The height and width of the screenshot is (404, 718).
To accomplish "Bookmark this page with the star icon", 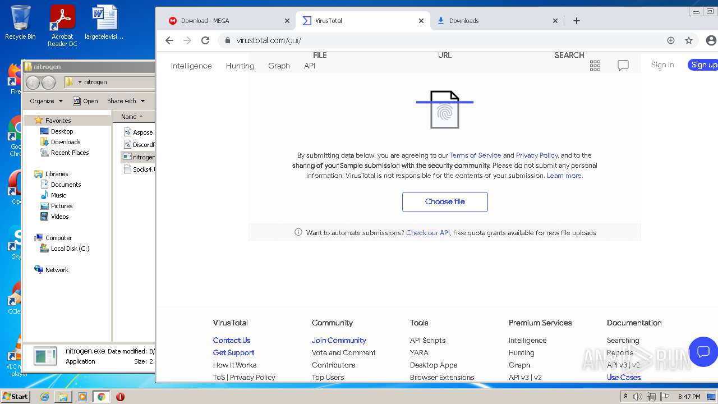I will pyautogui.click(x=689, y=40).
